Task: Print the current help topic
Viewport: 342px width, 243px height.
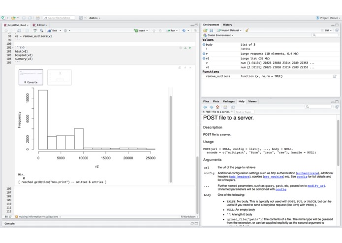Action: (x=225, y=107)
